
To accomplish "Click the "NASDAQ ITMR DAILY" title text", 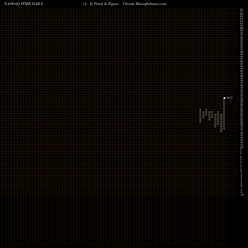I will click(x=23, y=4).
